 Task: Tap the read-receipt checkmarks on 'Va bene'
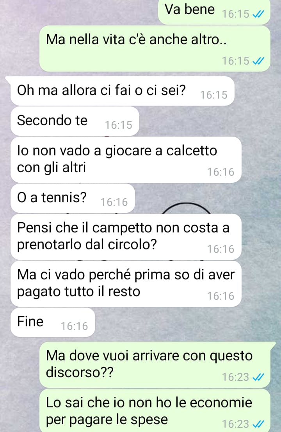point(258,14)
